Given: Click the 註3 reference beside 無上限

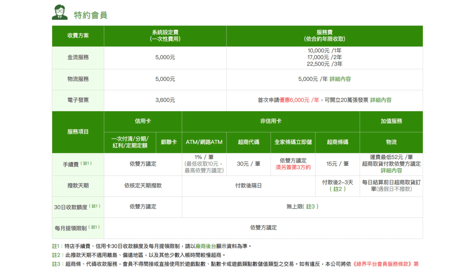Looking at the screenshot, I should [x=311, y=207].
